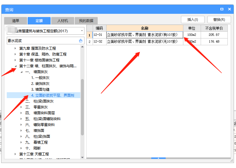Viewport: 236px width, 168px height.
Task: Select row number 1 header
Action: [89, 35]
